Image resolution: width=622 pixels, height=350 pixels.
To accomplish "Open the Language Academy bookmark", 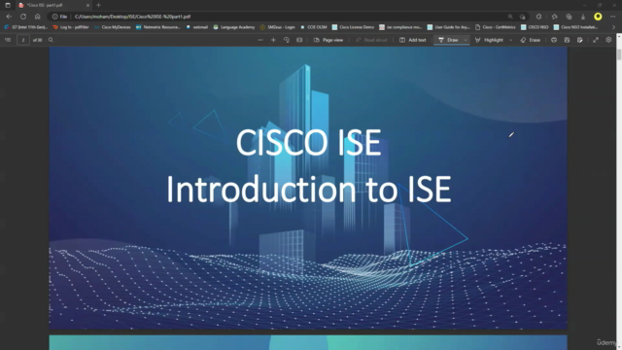I will click(233, 27).
